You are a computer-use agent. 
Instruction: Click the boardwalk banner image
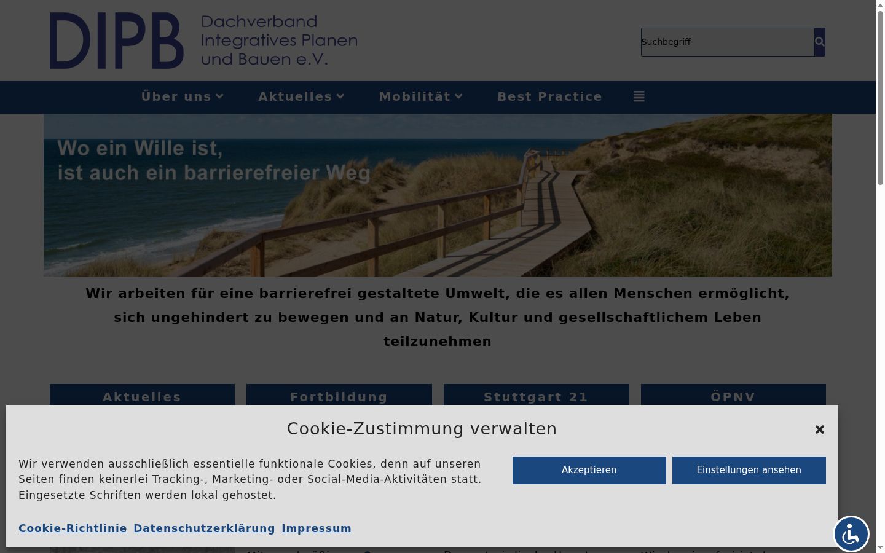click(x=438, y=195)
